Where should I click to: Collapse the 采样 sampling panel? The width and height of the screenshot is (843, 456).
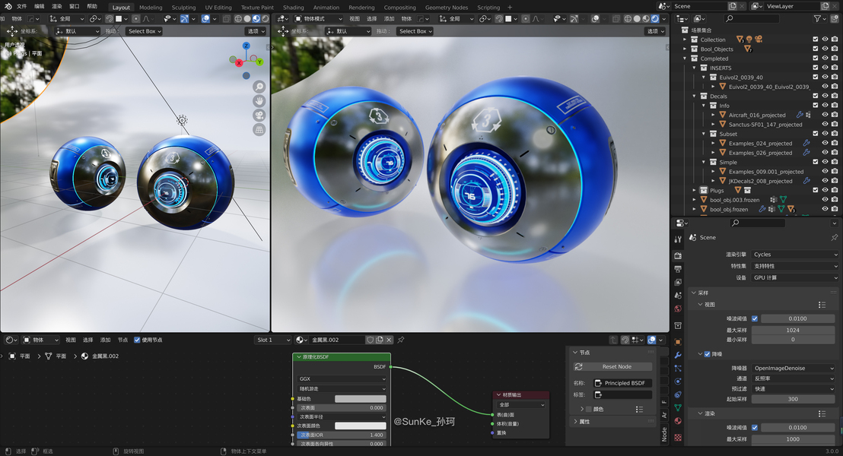(694, 293)
